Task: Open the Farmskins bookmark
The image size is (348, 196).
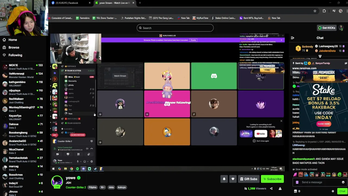Action: point(83,18)
